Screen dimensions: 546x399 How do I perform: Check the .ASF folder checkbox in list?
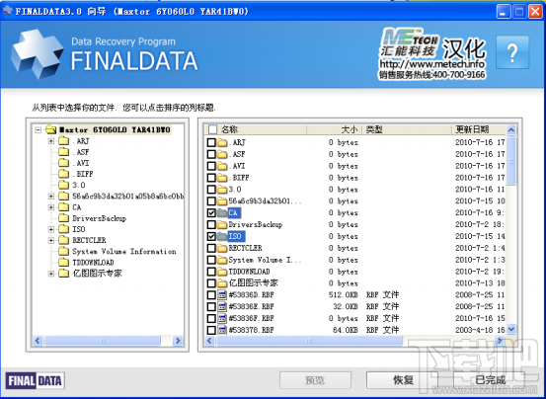pos(211,154)
